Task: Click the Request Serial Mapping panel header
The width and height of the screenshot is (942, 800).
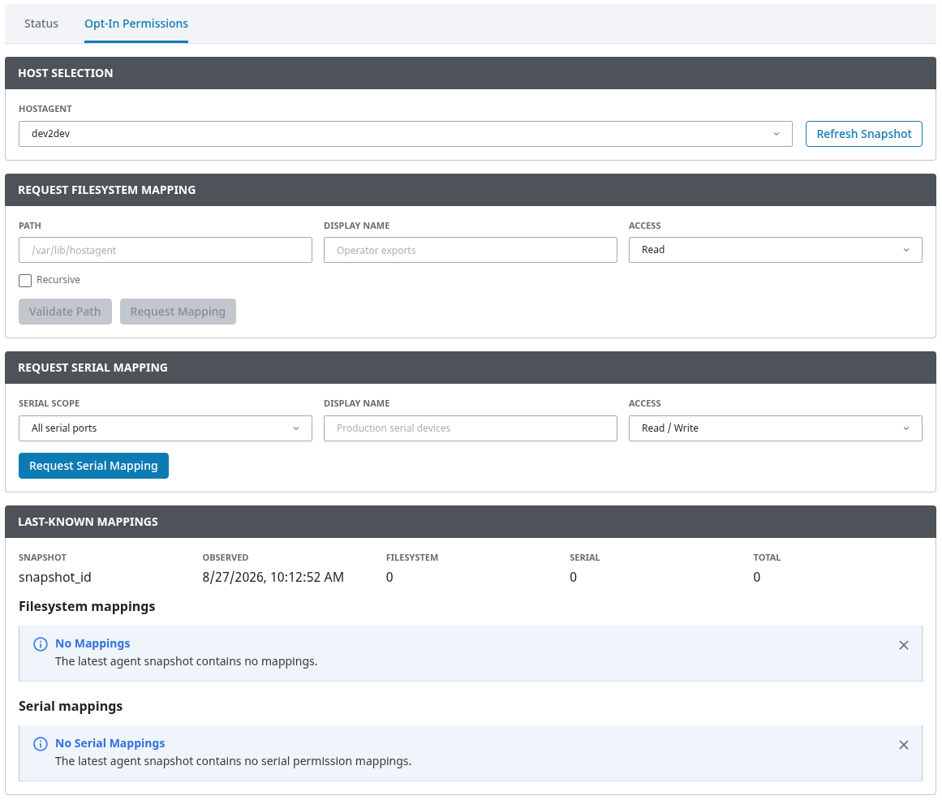Action: coord(471,368)
